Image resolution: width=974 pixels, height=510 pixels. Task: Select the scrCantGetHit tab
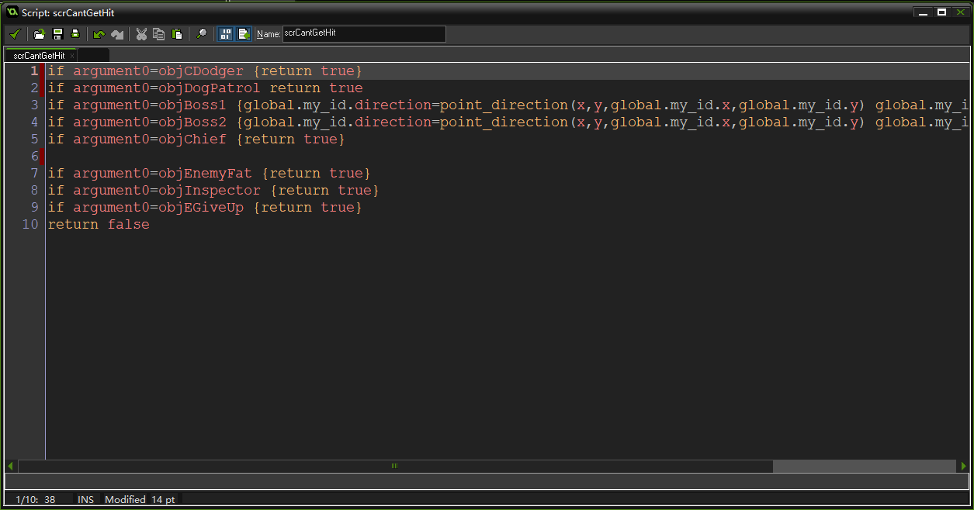click(x=39, y=56)
